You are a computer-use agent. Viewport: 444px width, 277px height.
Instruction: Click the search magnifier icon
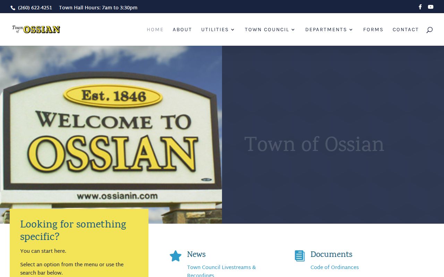click(429, 30)
